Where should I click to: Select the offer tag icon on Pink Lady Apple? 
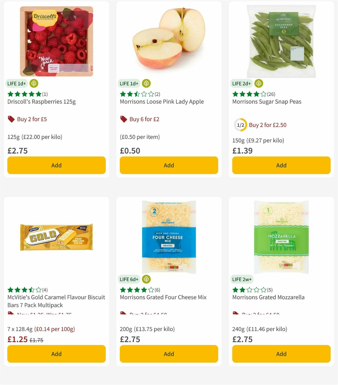[x=123, y=119]
